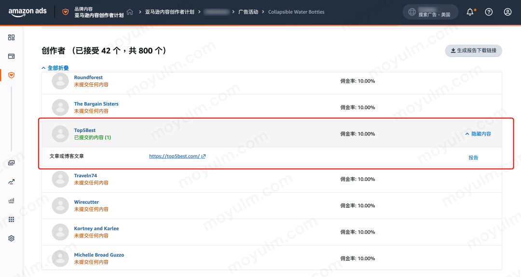The height and width of the screenshot is (277, 521).
Task: Open creator Roundforest
Action: coord(88,77)
